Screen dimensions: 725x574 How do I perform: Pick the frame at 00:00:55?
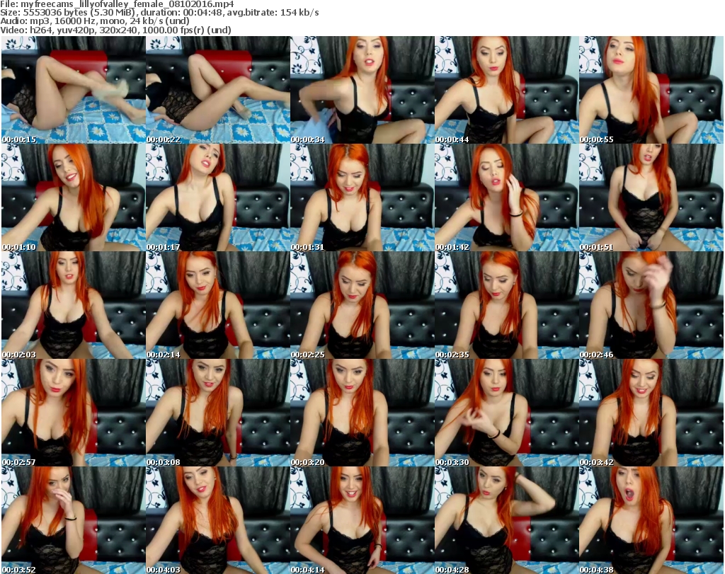point(651,90)
